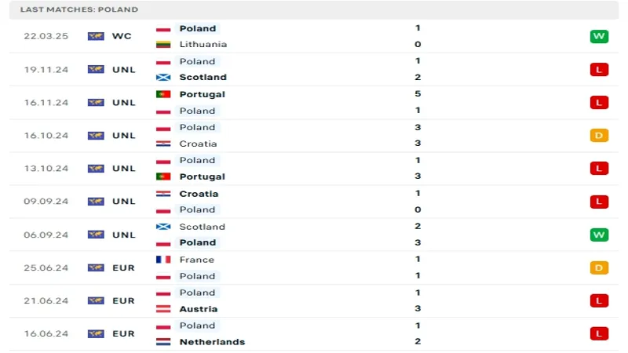Screen dimensions: 628x353
Task: Open the 22.03.25 WC match row
Action: click(x=314, y=36)
